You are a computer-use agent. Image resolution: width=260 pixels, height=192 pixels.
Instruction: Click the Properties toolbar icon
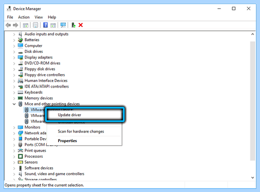36,25
